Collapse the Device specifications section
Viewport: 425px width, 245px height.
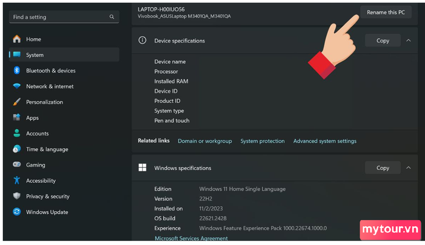tap(409, 41)
